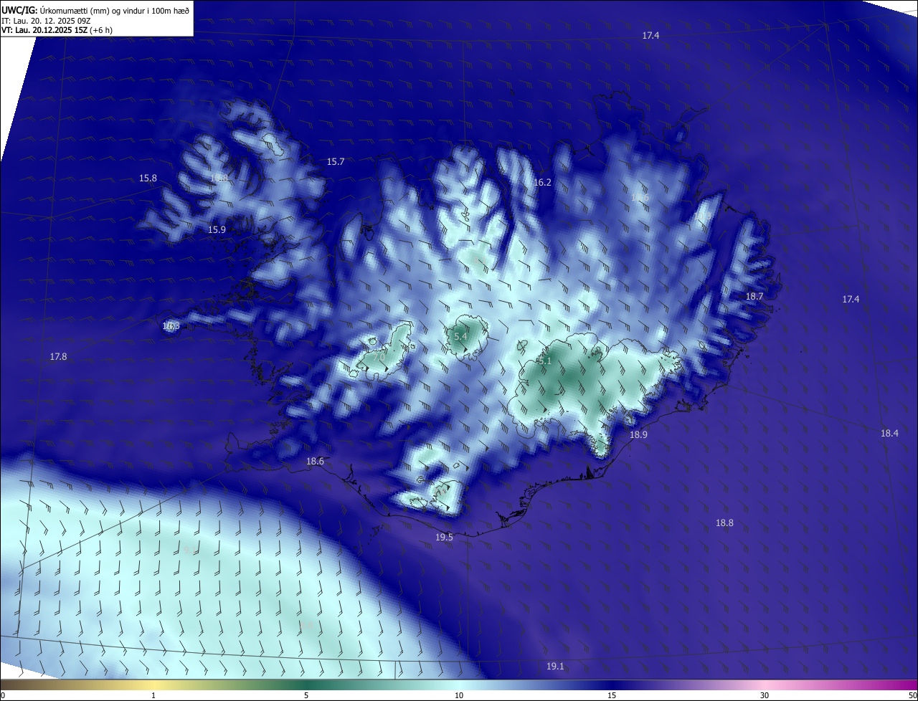This screenshot has width=918, height=701.
Task: Click the 'VT: Lau. 20.12.2025 15Z (+6 h)' line
Action: point(57,30)
